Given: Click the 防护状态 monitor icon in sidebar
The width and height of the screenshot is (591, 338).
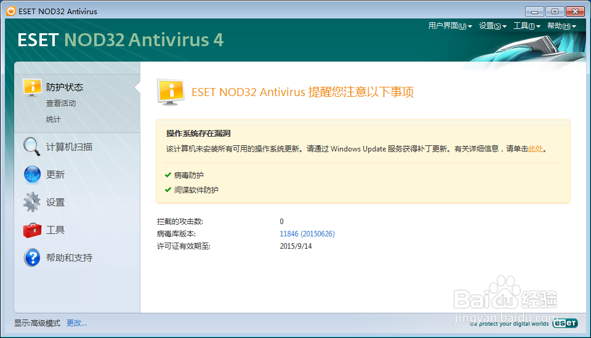Looking at the screenshot, I should (x=32, y=87).
